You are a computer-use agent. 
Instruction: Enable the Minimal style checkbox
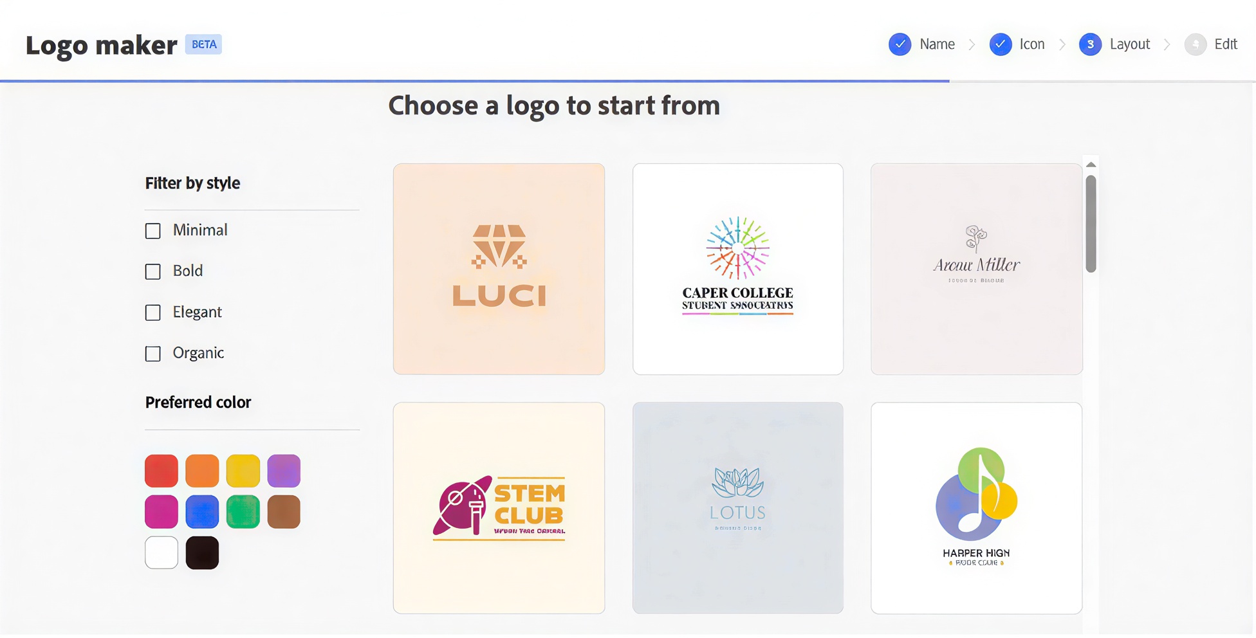[x=153, y=231]
